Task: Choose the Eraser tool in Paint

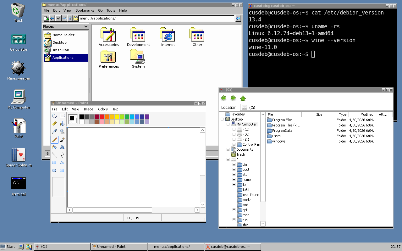Action: [54, 124]
